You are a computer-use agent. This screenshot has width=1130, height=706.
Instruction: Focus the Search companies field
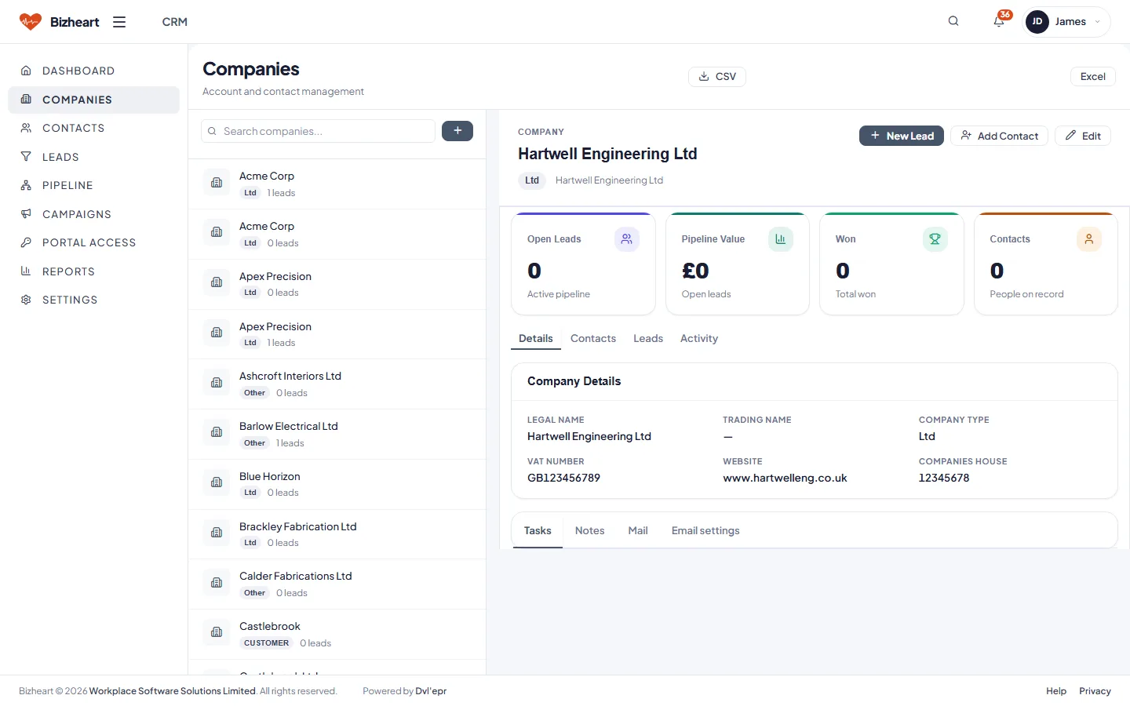(318, 131)
